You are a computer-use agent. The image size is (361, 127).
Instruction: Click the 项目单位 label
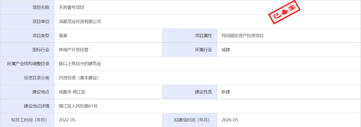tap(41, 22)
